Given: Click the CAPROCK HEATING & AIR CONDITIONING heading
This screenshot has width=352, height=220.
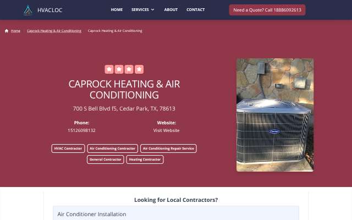Looking at the screenshot, I should click(x=124, y=89).
